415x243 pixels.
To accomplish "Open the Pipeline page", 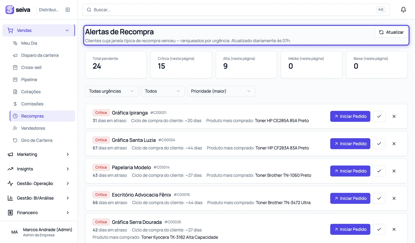I will [42, 80].
